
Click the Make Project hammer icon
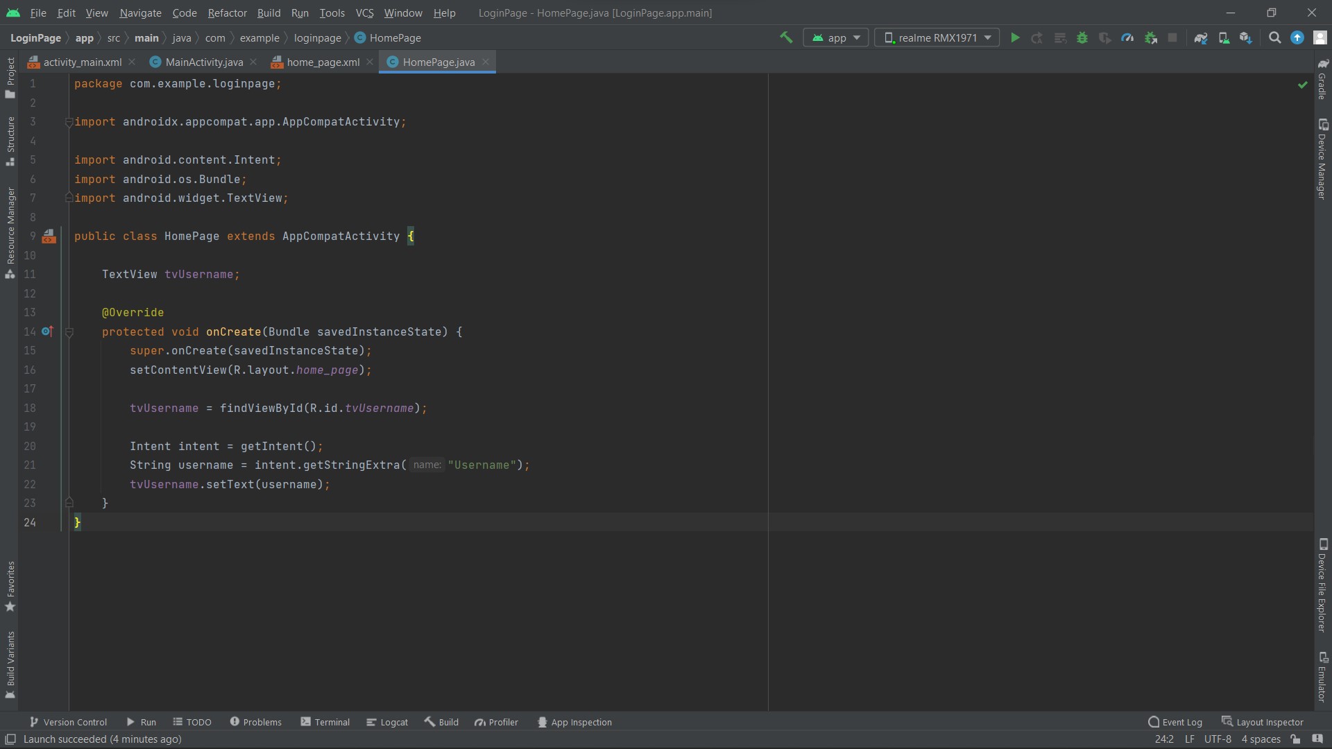pyautogui.click(x=786, y=37)
